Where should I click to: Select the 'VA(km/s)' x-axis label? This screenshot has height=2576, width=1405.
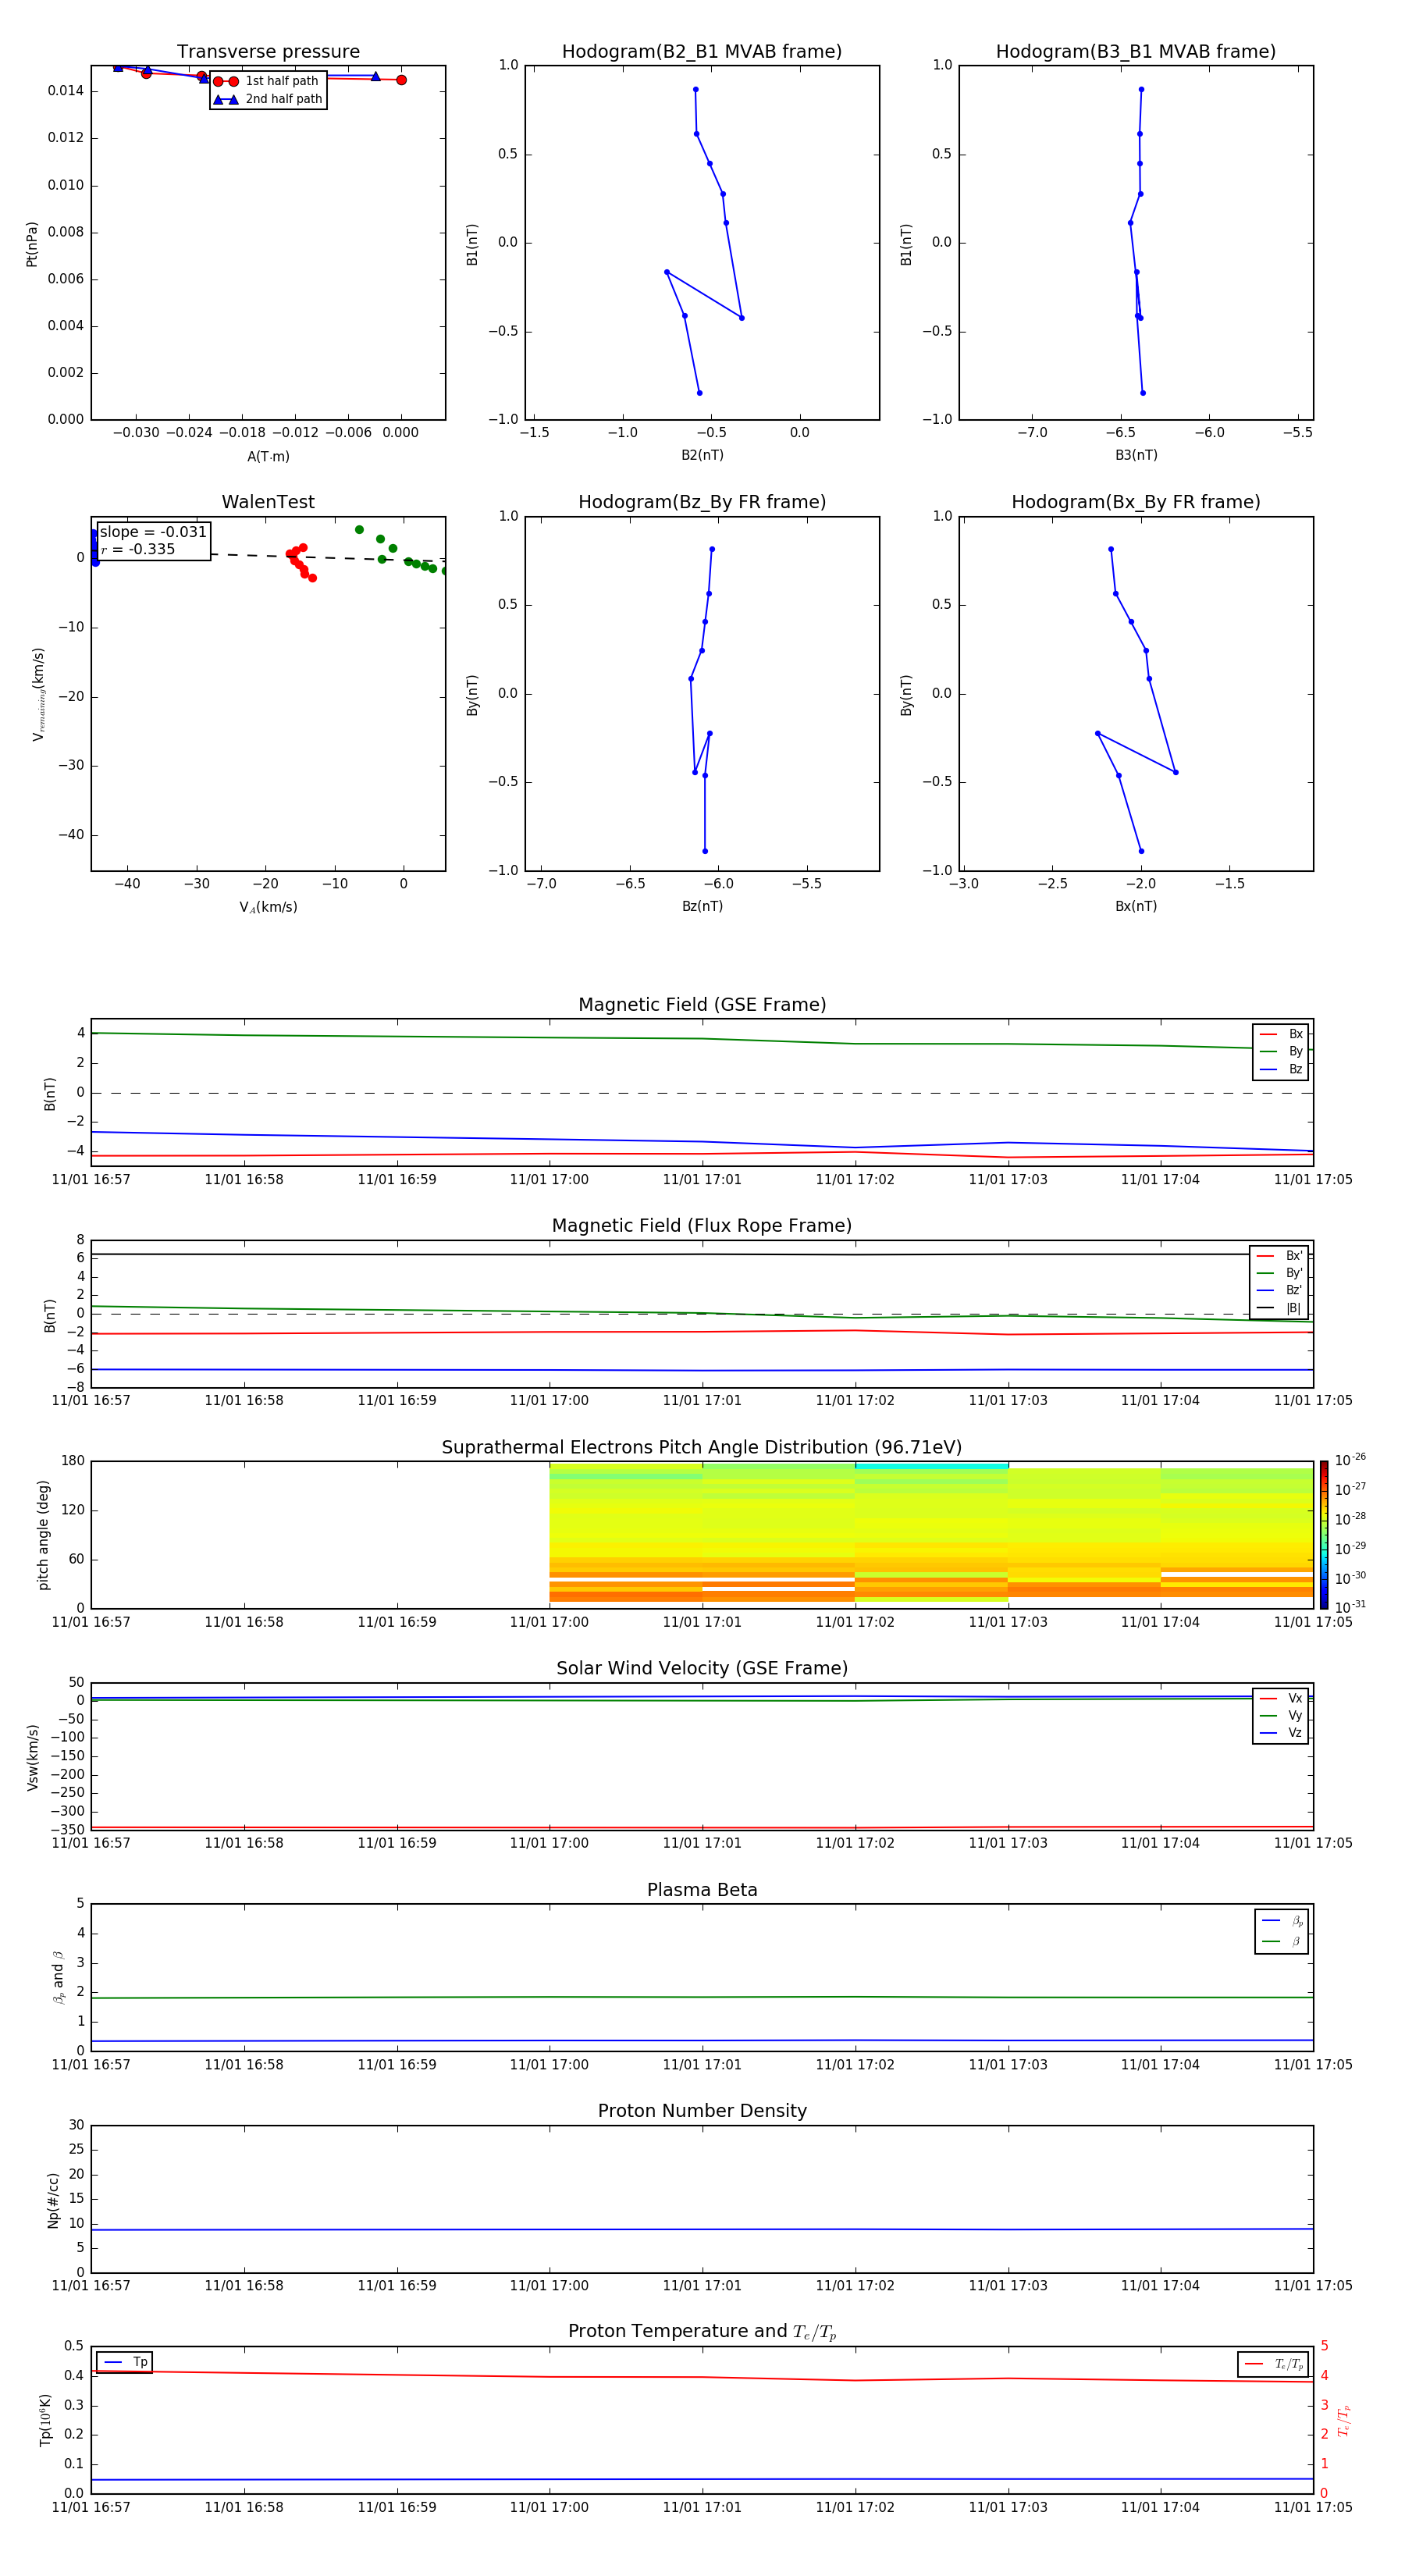coord(268,907)
